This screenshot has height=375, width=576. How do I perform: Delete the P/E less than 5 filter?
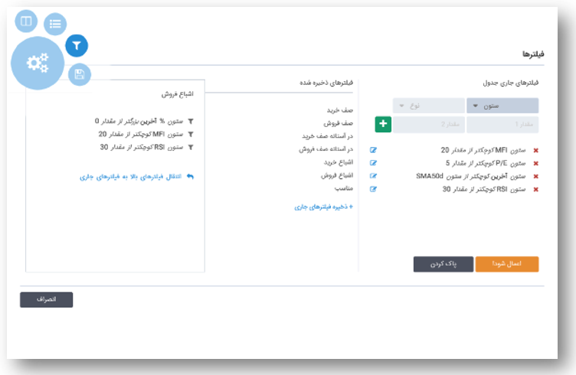pyautogui.click(x=535, y=163)
